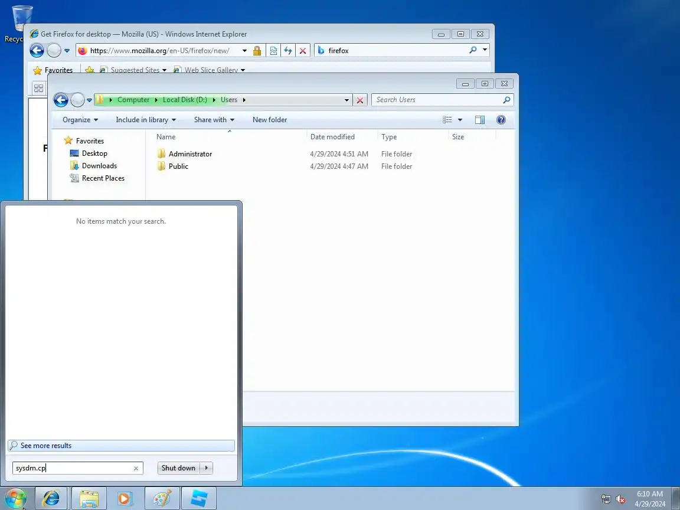This screenshot has height=510, width=680.
Task: Open the Shut down options arrow
Action: tap(207, 468)
